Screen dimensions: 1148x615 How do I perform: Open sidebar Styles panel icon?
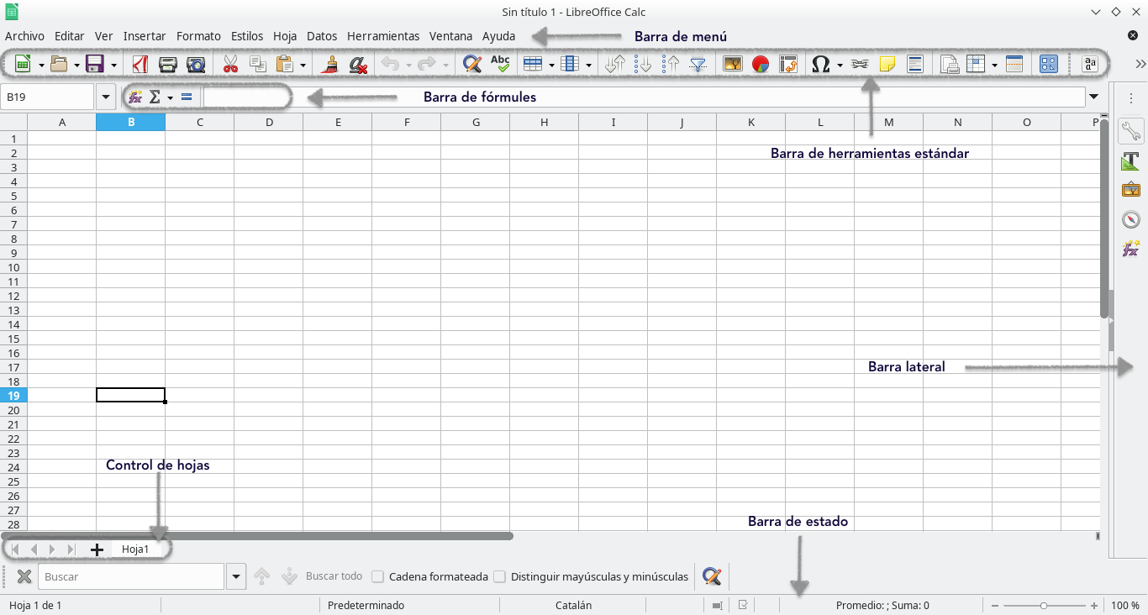pyautogui.click(x=1131, y=161)
